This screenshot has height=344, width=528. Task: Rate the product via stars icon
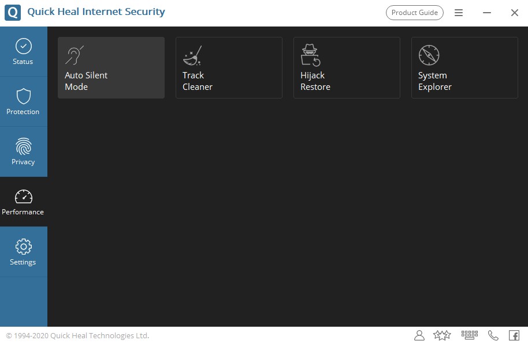[x=442, y=335]
